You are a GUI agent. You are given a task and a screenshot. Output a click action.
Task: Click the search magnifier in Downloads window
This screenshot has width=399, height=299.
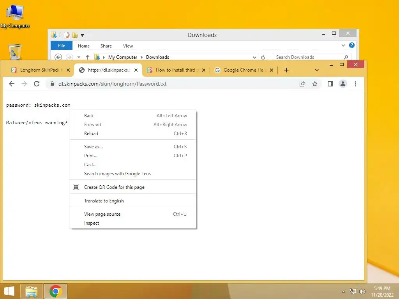[346, 57]
